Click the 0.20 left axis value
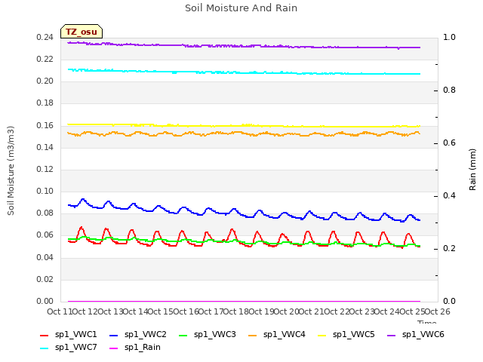483x362 pixels. (45, 81)
